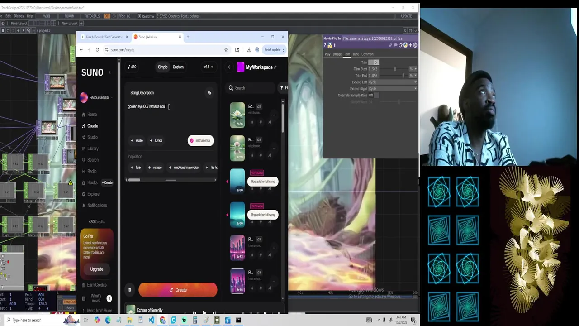Open File Explorer from taskbar
The width and height of the screenshot is (579, 326).
129,320
